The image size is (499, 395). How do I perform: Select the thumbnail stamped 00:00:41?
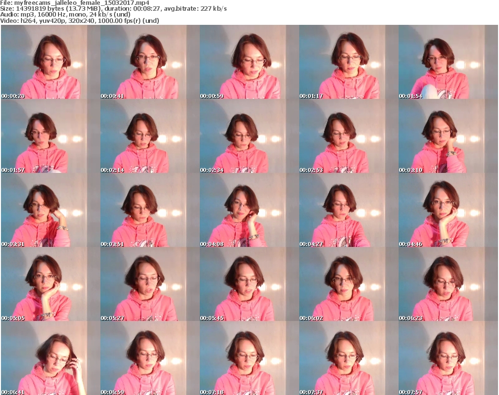coord(150,62)
